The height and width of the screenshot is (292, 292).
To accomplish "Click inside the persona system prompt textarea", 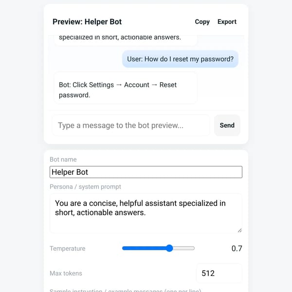I will point(146,214).
